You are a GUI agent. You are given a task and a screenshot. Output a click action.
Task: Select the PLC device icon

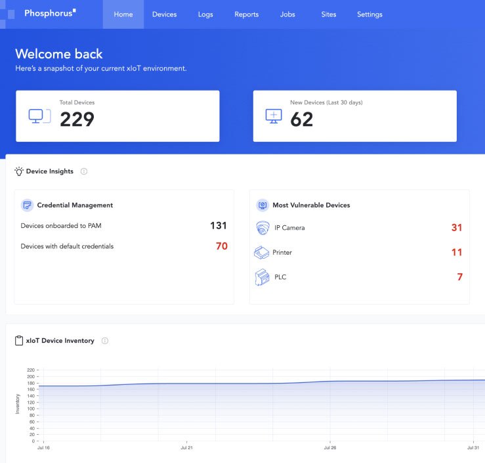coord(263,277)
